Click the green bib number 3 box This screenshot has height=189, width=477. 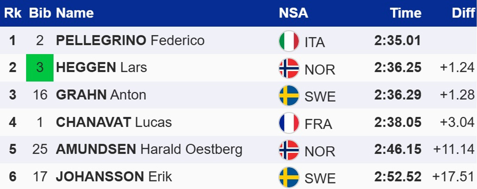40,68
